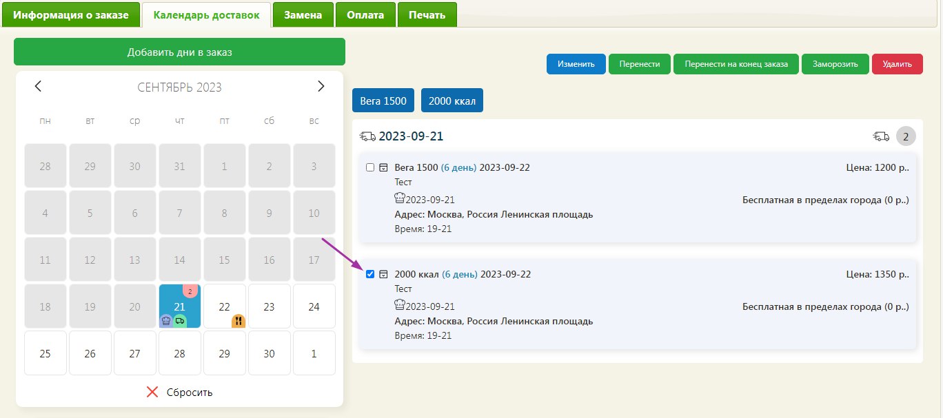
Task: Click the chef hat icon in the 2000 ккал entry
Action: point(400,306)
